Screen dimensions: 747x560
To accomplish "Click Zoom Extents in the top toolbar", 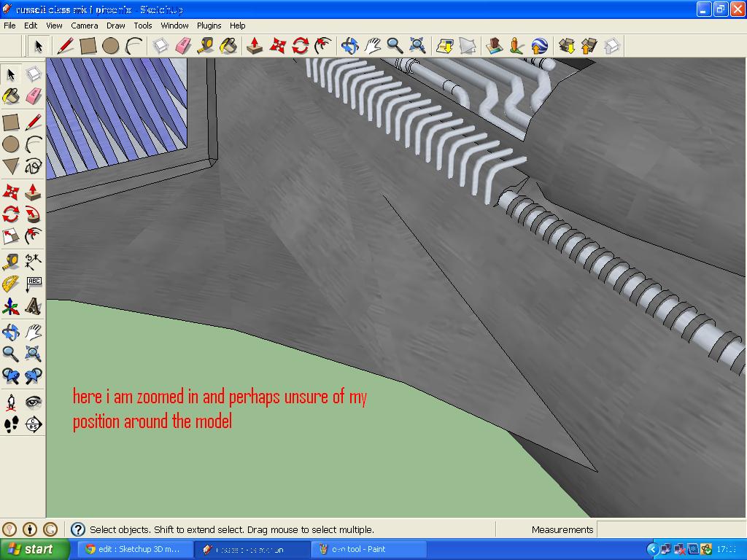I will coord(418,46).
